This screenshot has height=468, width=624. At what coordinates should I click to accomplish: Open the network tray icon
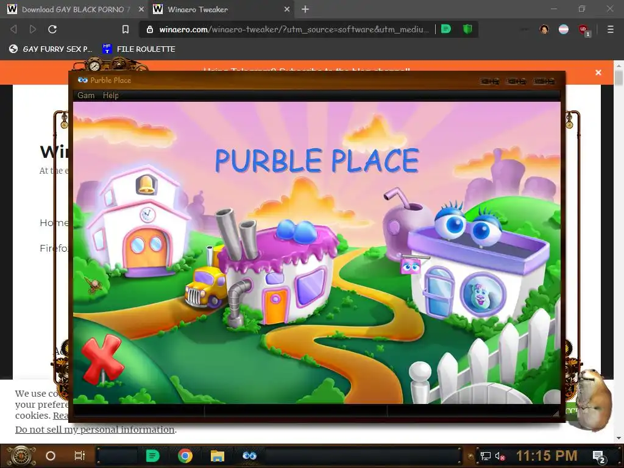point(486,456)
